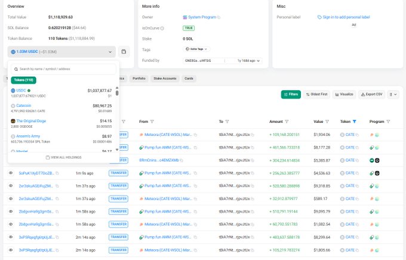Open the Catecoin token link

[23, 106]
